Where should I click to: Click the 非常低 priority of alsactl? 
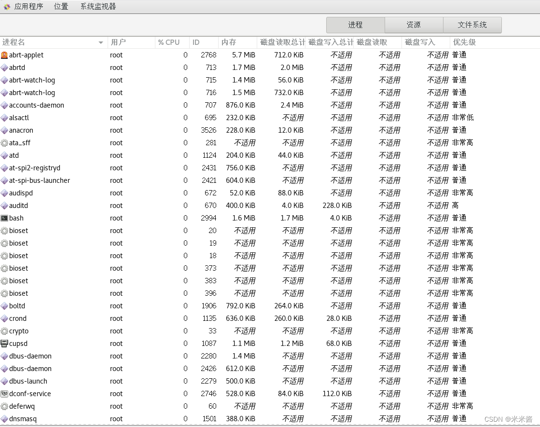click(x=463, y=118)
